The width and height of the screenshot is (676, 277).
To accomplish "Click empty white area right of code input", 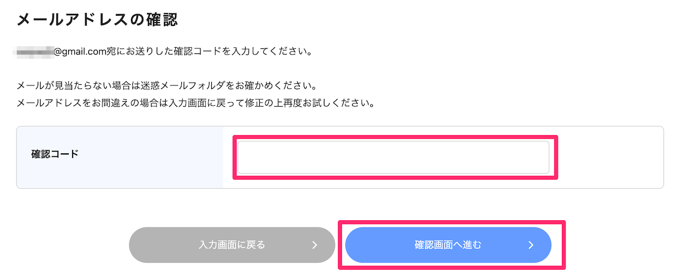I will coord(608,157).
